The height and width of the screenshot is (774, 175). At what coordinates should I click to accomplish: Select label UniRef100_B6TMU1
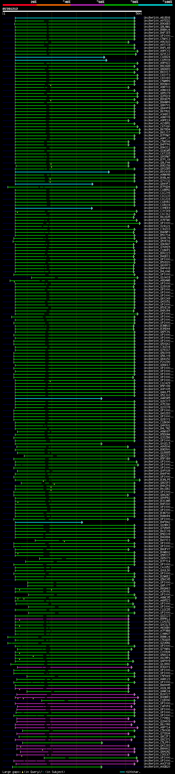[x=157, y=111]
